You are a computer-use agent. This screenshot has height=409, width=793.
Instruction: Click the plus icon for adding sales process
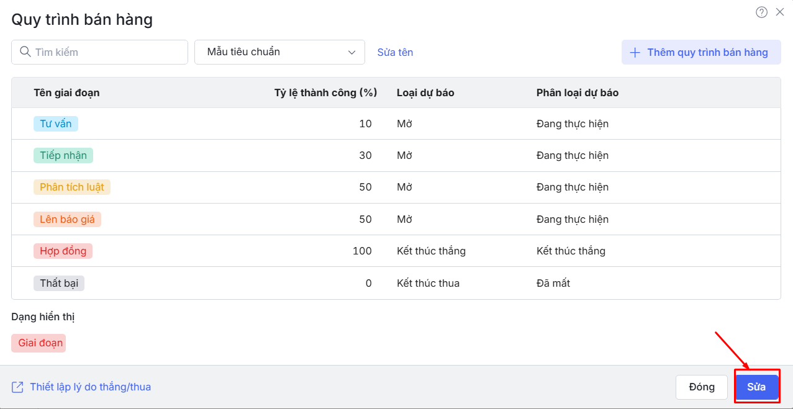pos(635,53)
